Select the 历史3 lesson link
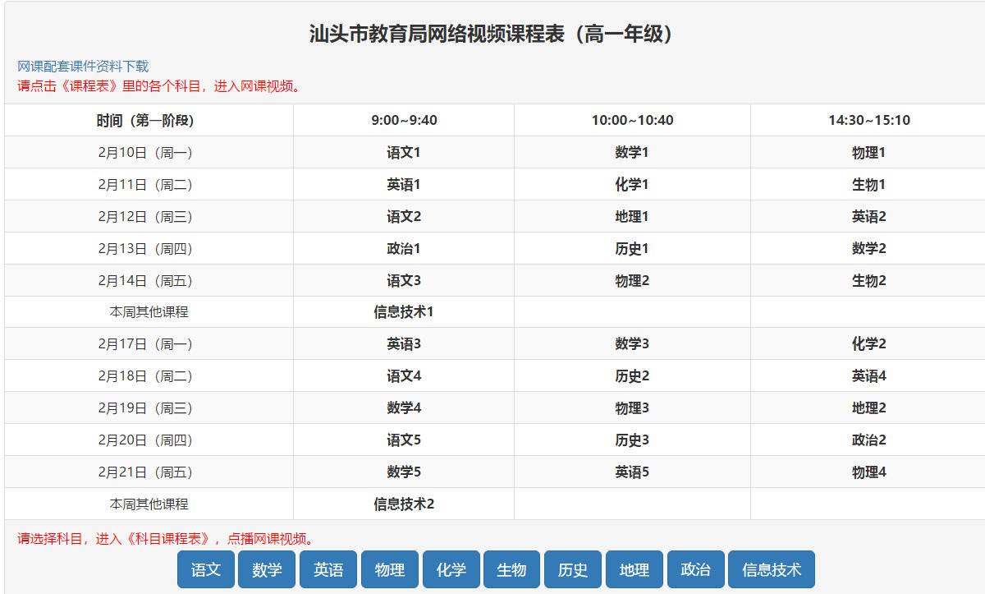The height and width of the screenshot is (594, 985). click(x=632, y=440)
